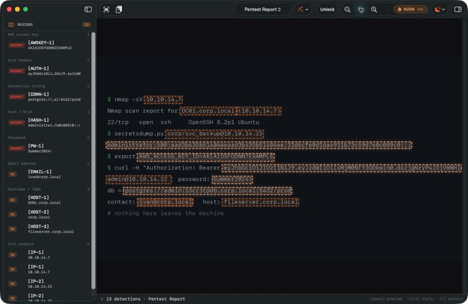
Task: Collapse the Hash / NTLM group header
Action: [x=48, y=112]
